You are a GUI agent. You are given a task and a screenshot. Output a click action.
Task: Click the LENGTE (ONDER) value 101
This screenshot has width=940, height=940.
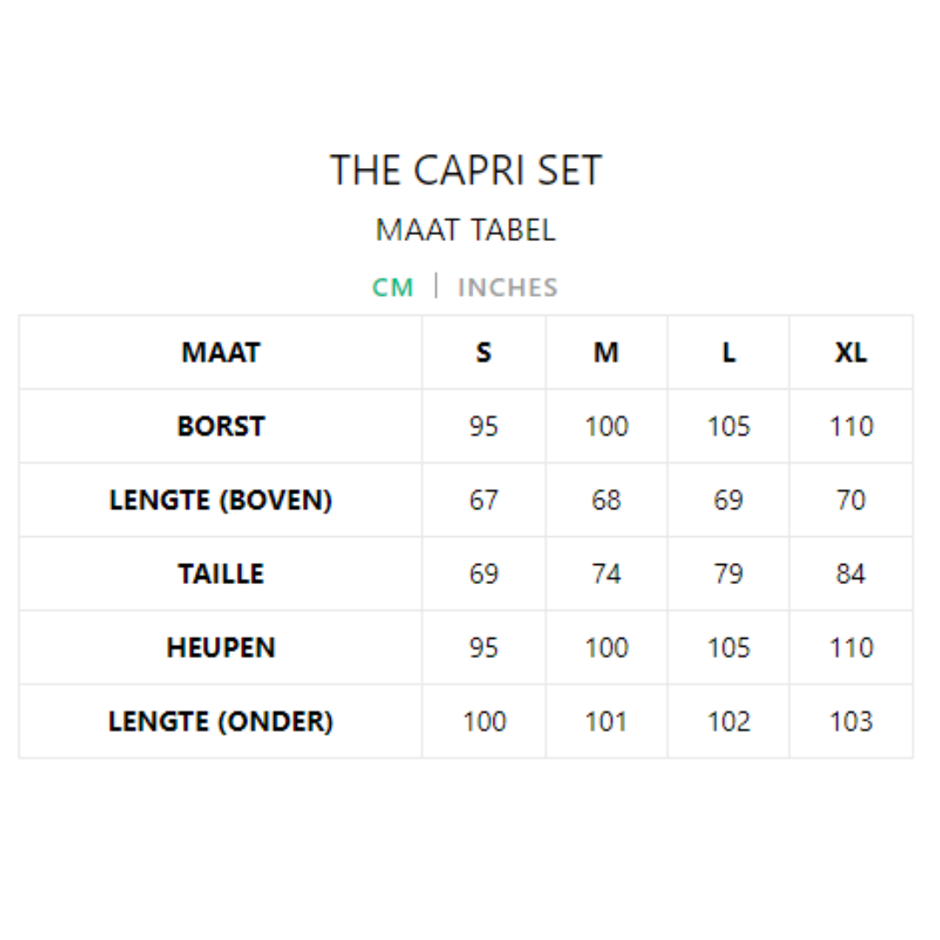[606, 722]
